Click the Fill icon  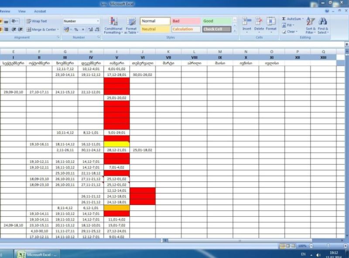284,25
